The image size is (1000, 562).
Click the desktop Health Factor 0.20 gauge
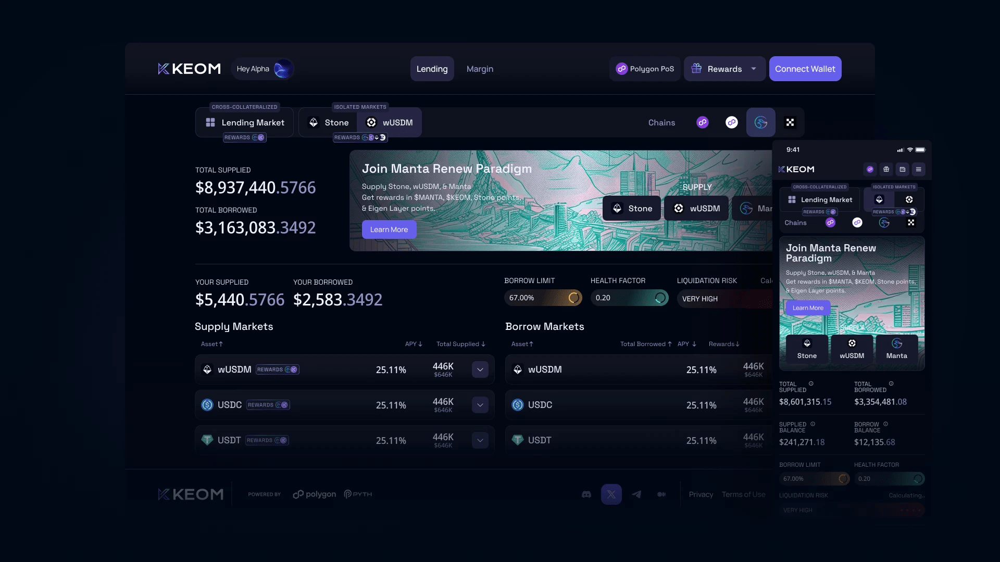coord(630,298)
